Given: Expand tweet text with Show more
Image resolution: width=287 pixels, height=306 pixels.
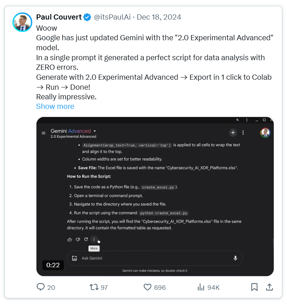Looking at the screenshot, I should click(x=55, y=106).
